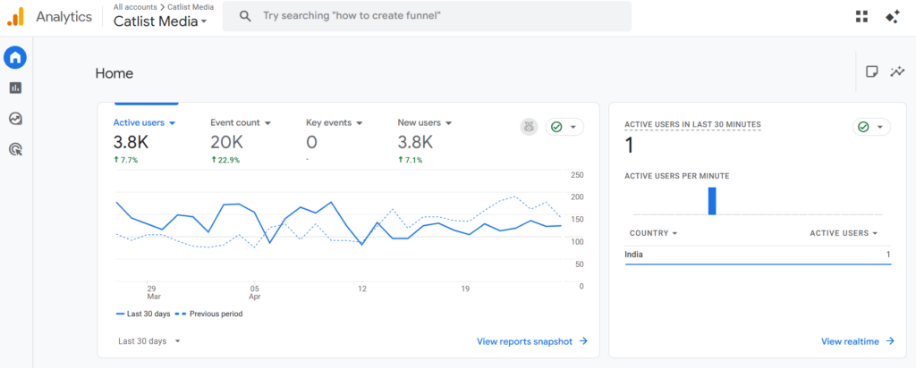Open the Catlist Media property selector
Screen dimensions: 916x368
(x=160, y=21)
